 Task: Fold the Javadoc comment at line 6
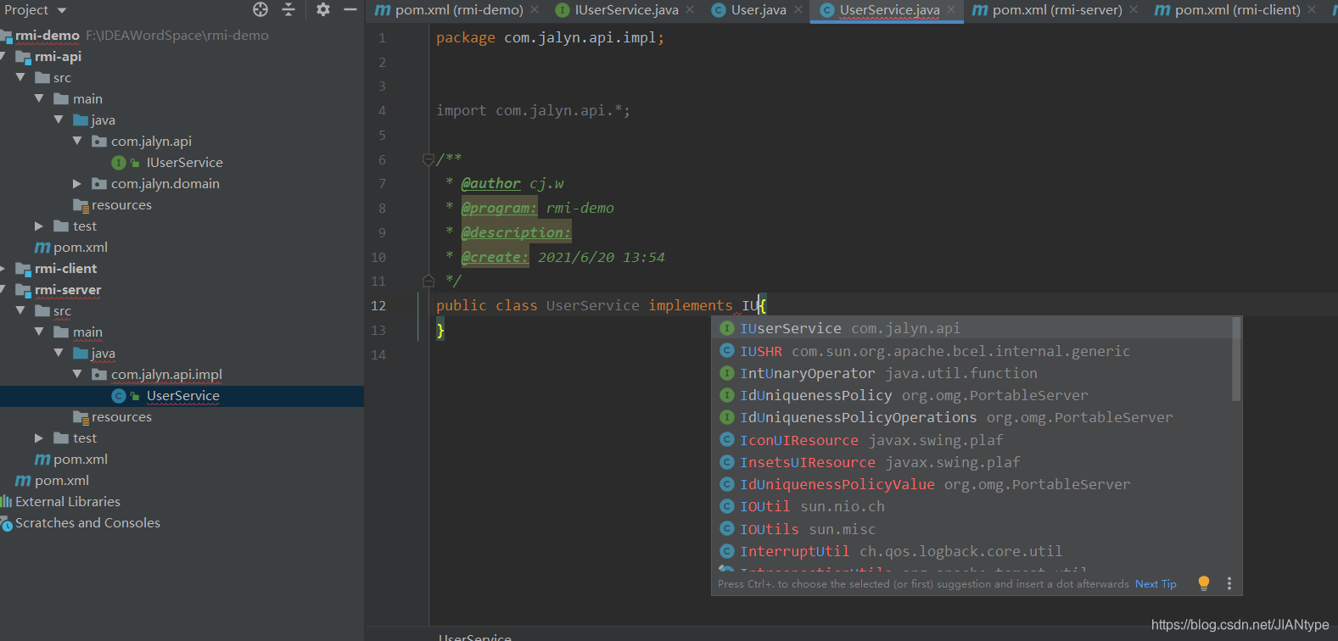428,159
